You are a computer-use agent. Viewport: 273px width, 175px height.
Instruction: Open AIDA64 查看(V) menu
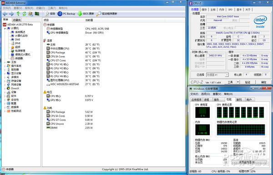click(x=18, y=8)
